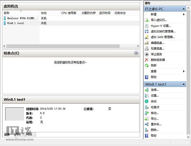Viewport: 191px width, 146px height.
Task: Click the 虚拟机(I) panel header
Action: (71, 6)
